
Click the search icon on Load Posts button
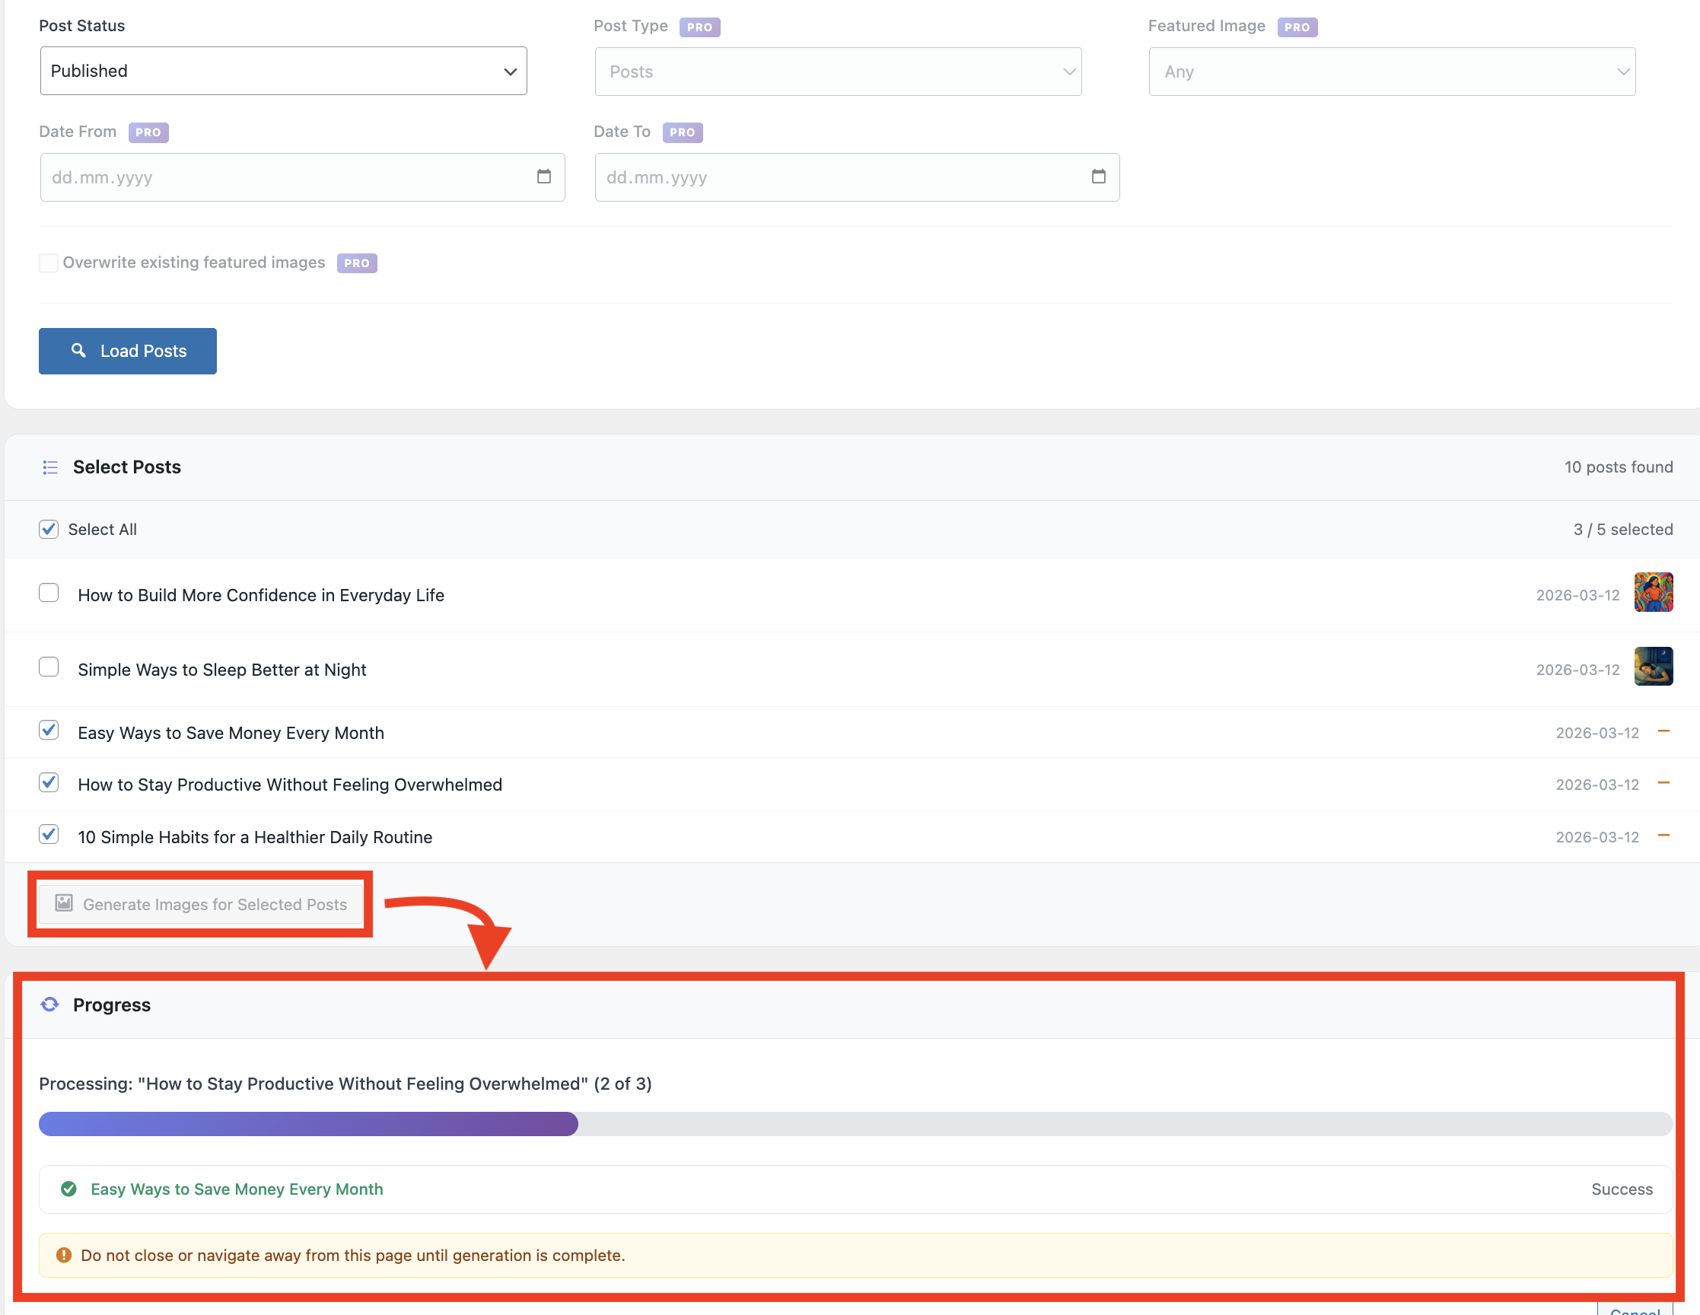click(78, 350)
